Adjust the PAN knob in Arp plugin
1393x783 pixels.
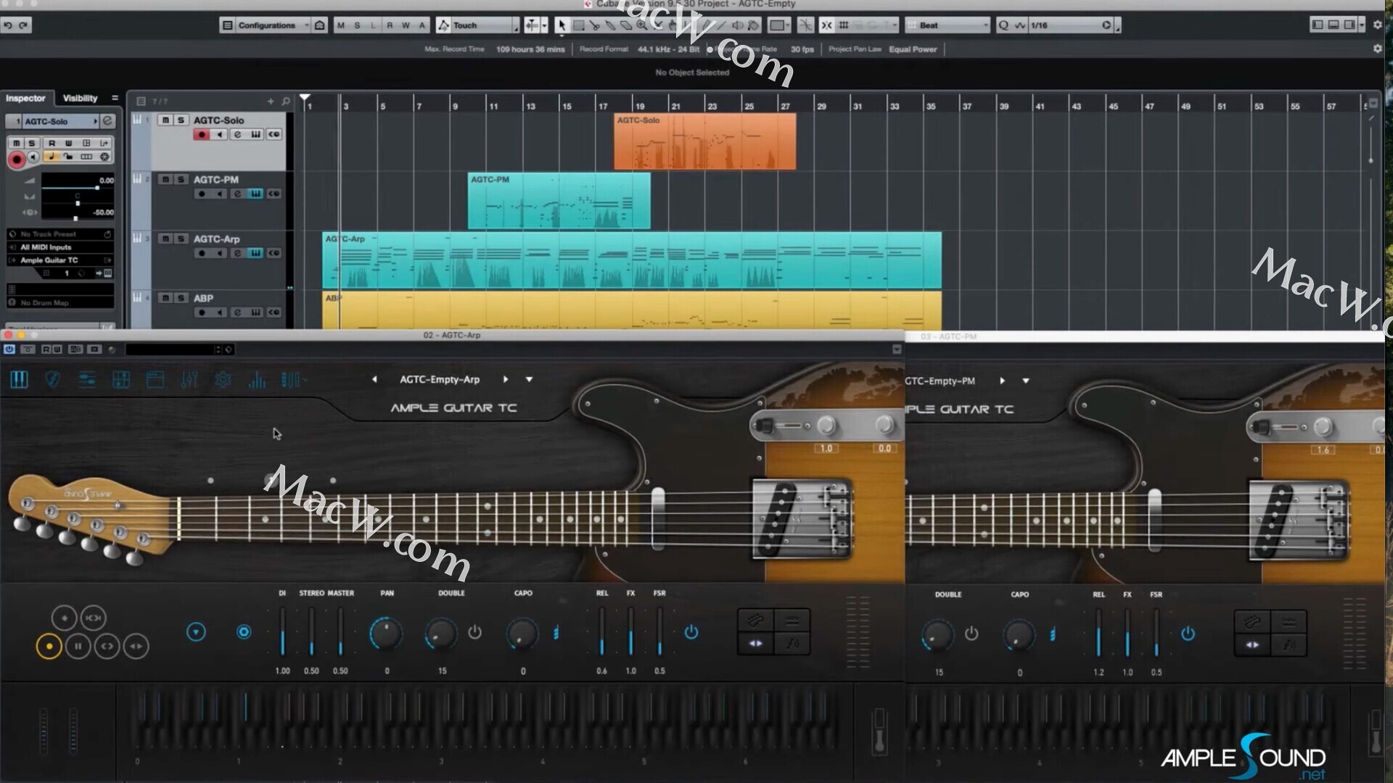point(385,634)
